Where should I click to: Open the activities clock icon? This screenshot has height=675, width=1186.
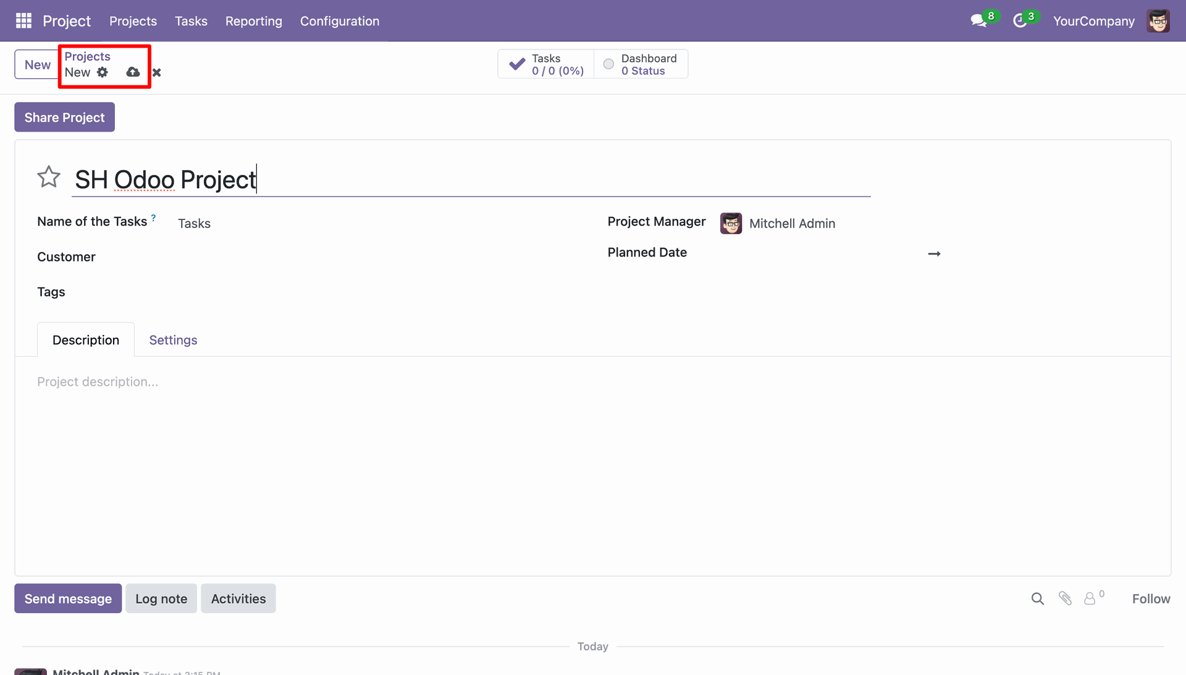coord(1020,21)
